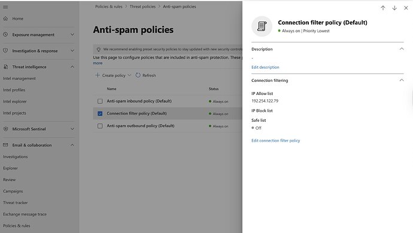Sort by the Status column header

pyautogui.click(x=214, y=89)
